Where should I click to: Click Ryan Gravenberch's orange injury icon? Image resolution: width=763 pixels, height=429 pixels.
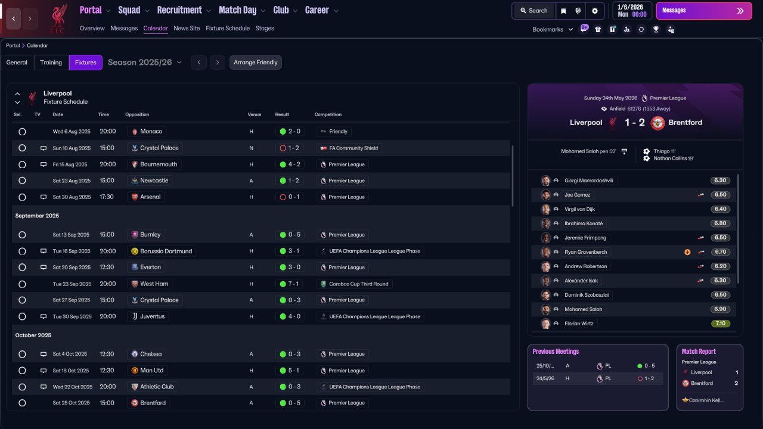(x=687, y=252)
